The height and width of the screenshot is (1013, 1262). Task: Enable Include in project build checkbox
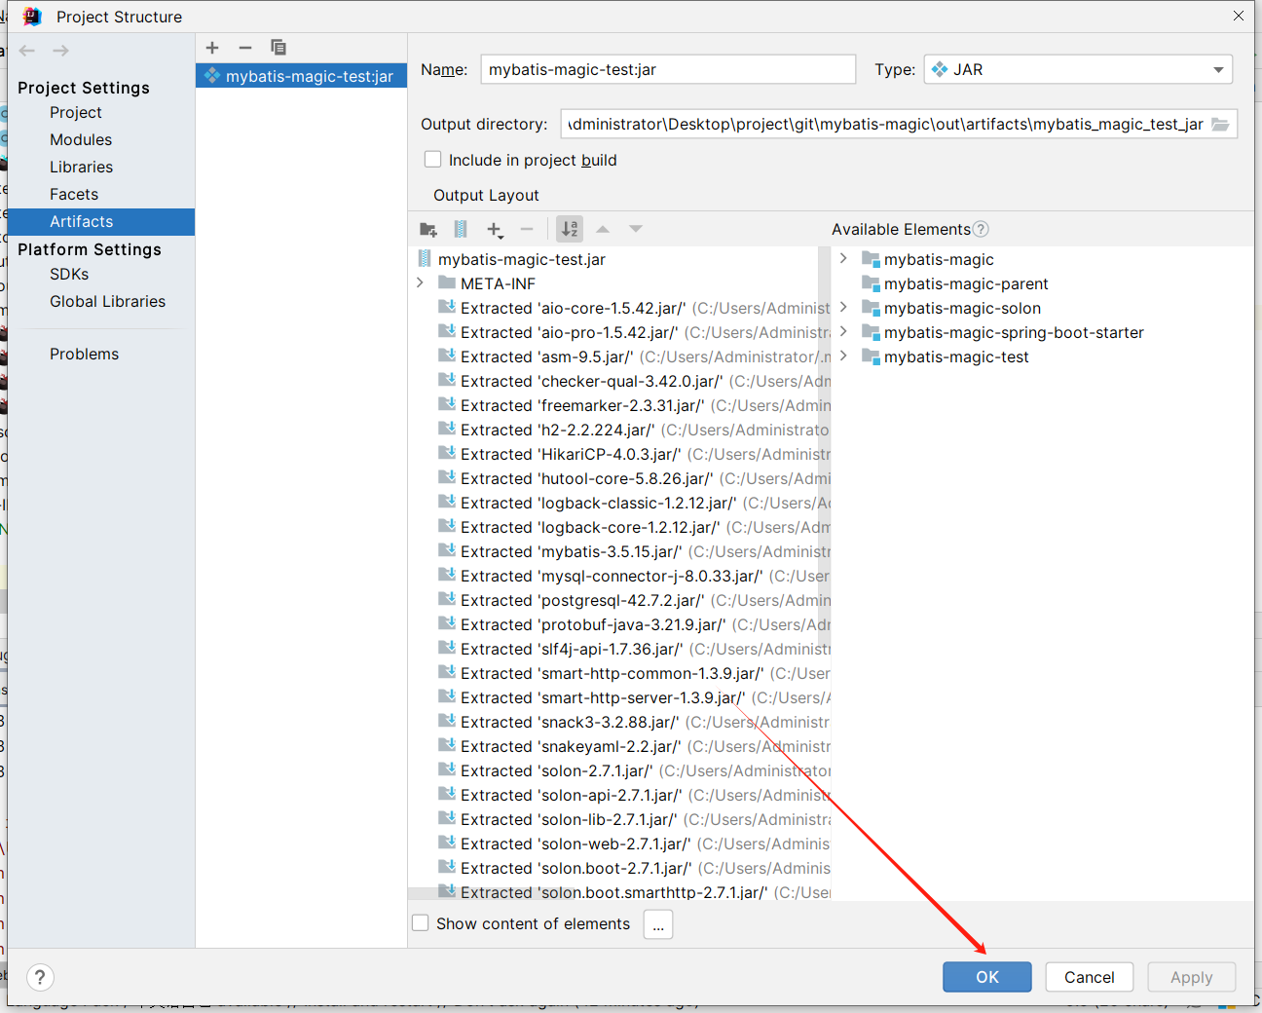[x=433, y=160]
